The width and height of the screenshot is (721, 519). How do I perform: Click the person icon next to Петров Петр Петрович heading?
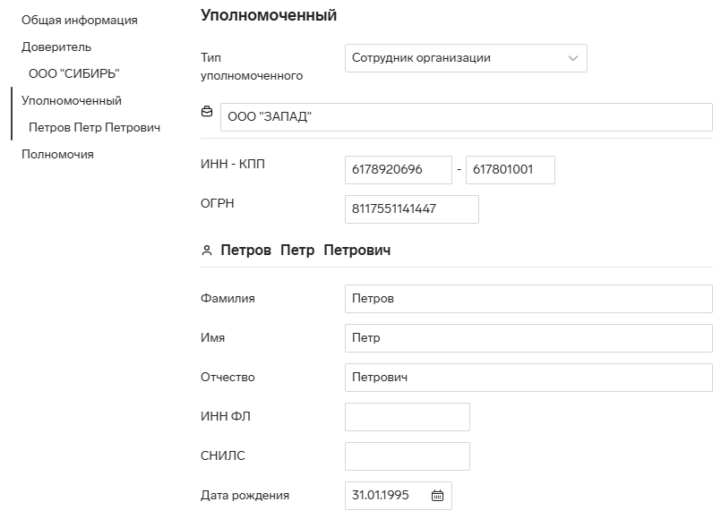pos(207,251)
